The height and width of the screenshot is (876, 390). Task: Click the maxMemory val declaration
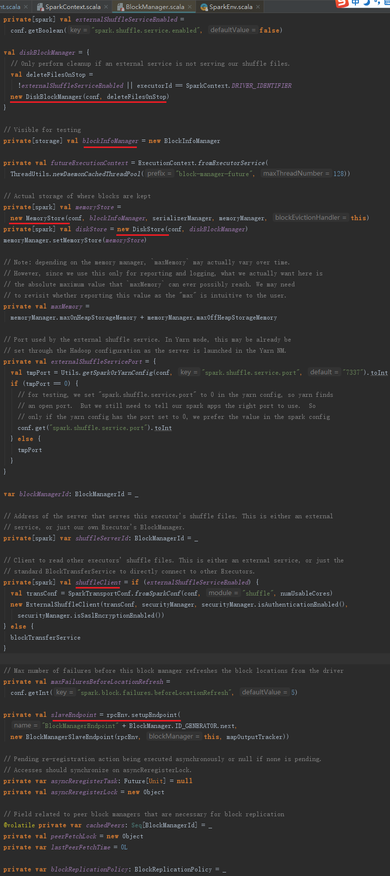pyautogui.click(x=66, y=307)
